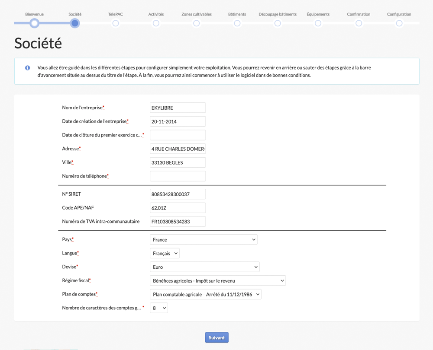Click the empty first fiscal year closing date field
The image size is (433, 350).
(x=178, y=135)
